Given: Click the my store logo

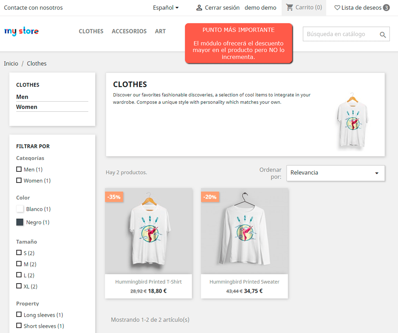Looking at the screenshot, I should (x=21, y=31).
